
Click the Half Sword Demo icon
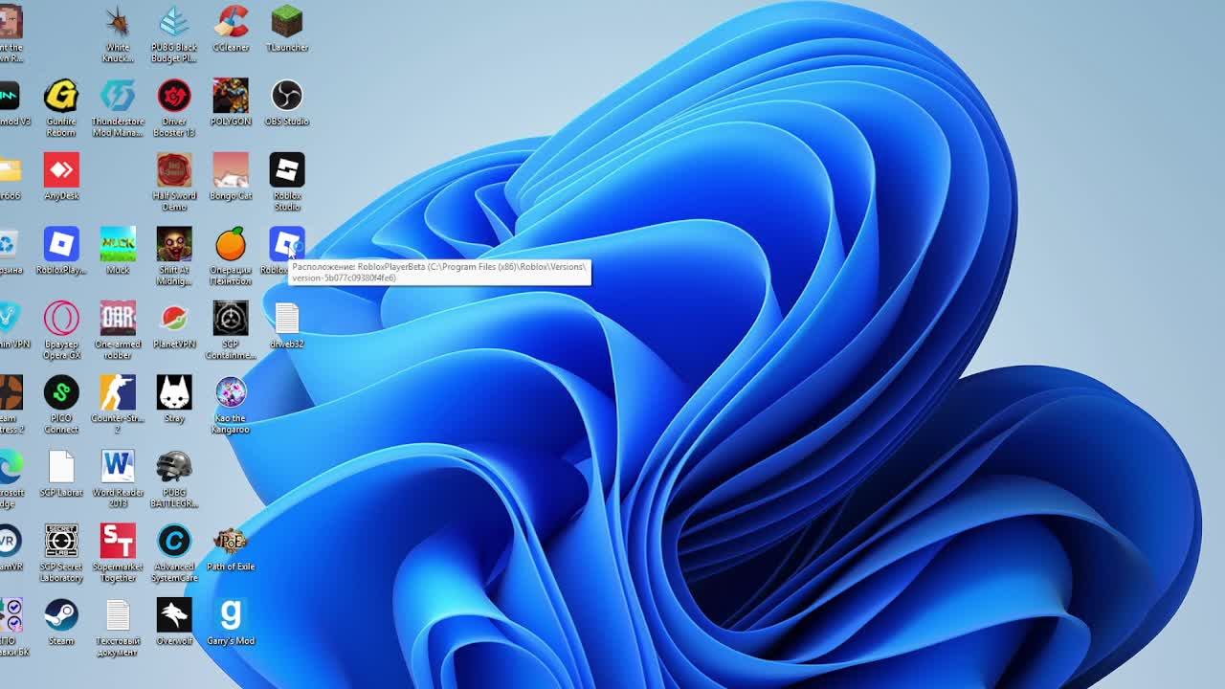[174, 182]
